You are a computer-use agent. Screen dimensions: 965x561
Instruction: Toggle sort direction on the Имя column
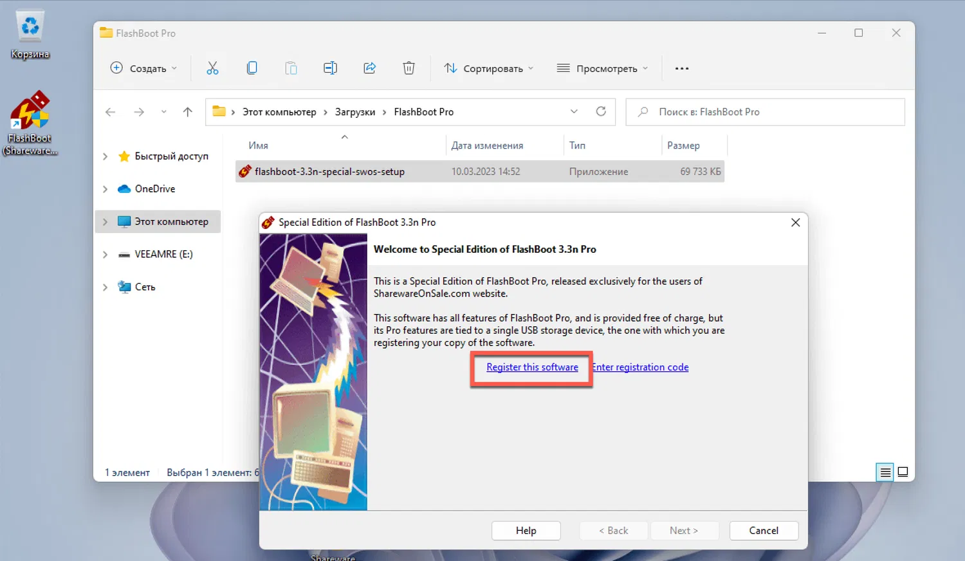(258, 145)
